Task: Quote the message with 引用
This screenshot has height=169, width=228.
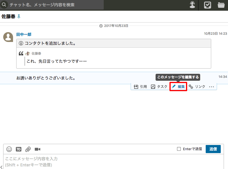Action: click(141, 87)
